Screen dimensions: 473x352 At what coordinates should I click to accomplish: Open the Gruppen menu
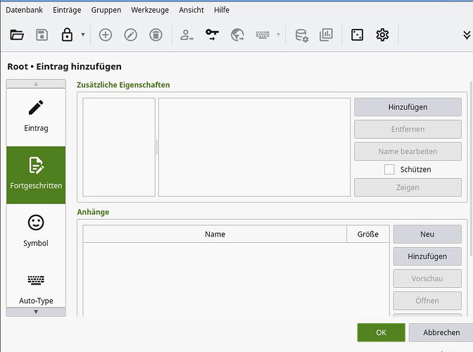pyautogui.click(x=106, y=10)
